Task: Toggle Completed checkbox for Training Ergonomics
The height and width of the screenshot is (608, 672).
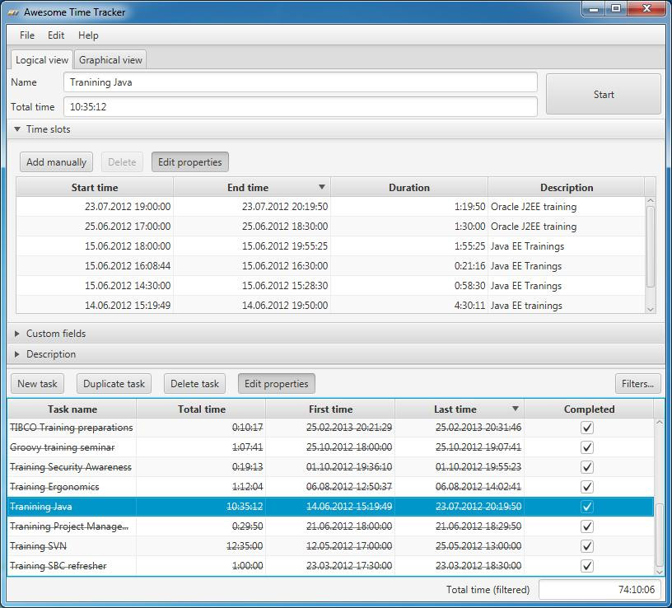Action: point(586,487)
